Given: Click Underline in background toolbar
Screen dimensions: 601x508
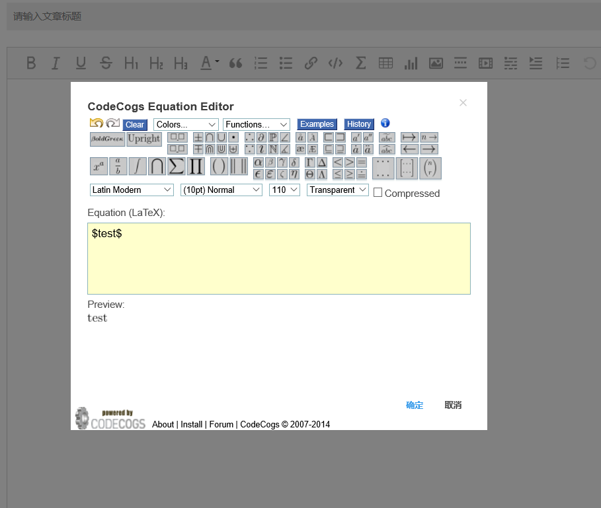Looking at the screenshot, I should click(81, 63).
